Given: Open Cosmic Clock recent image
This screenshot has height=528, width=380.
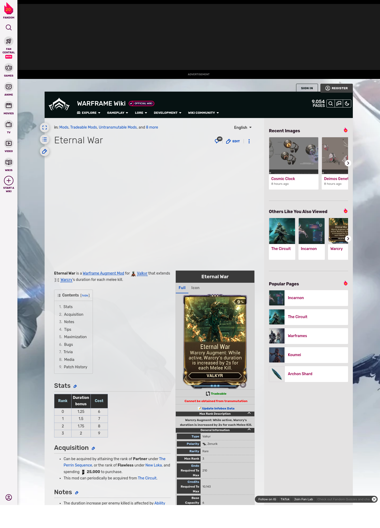Looking at the screenshot, I should click(x=294, y=163).
